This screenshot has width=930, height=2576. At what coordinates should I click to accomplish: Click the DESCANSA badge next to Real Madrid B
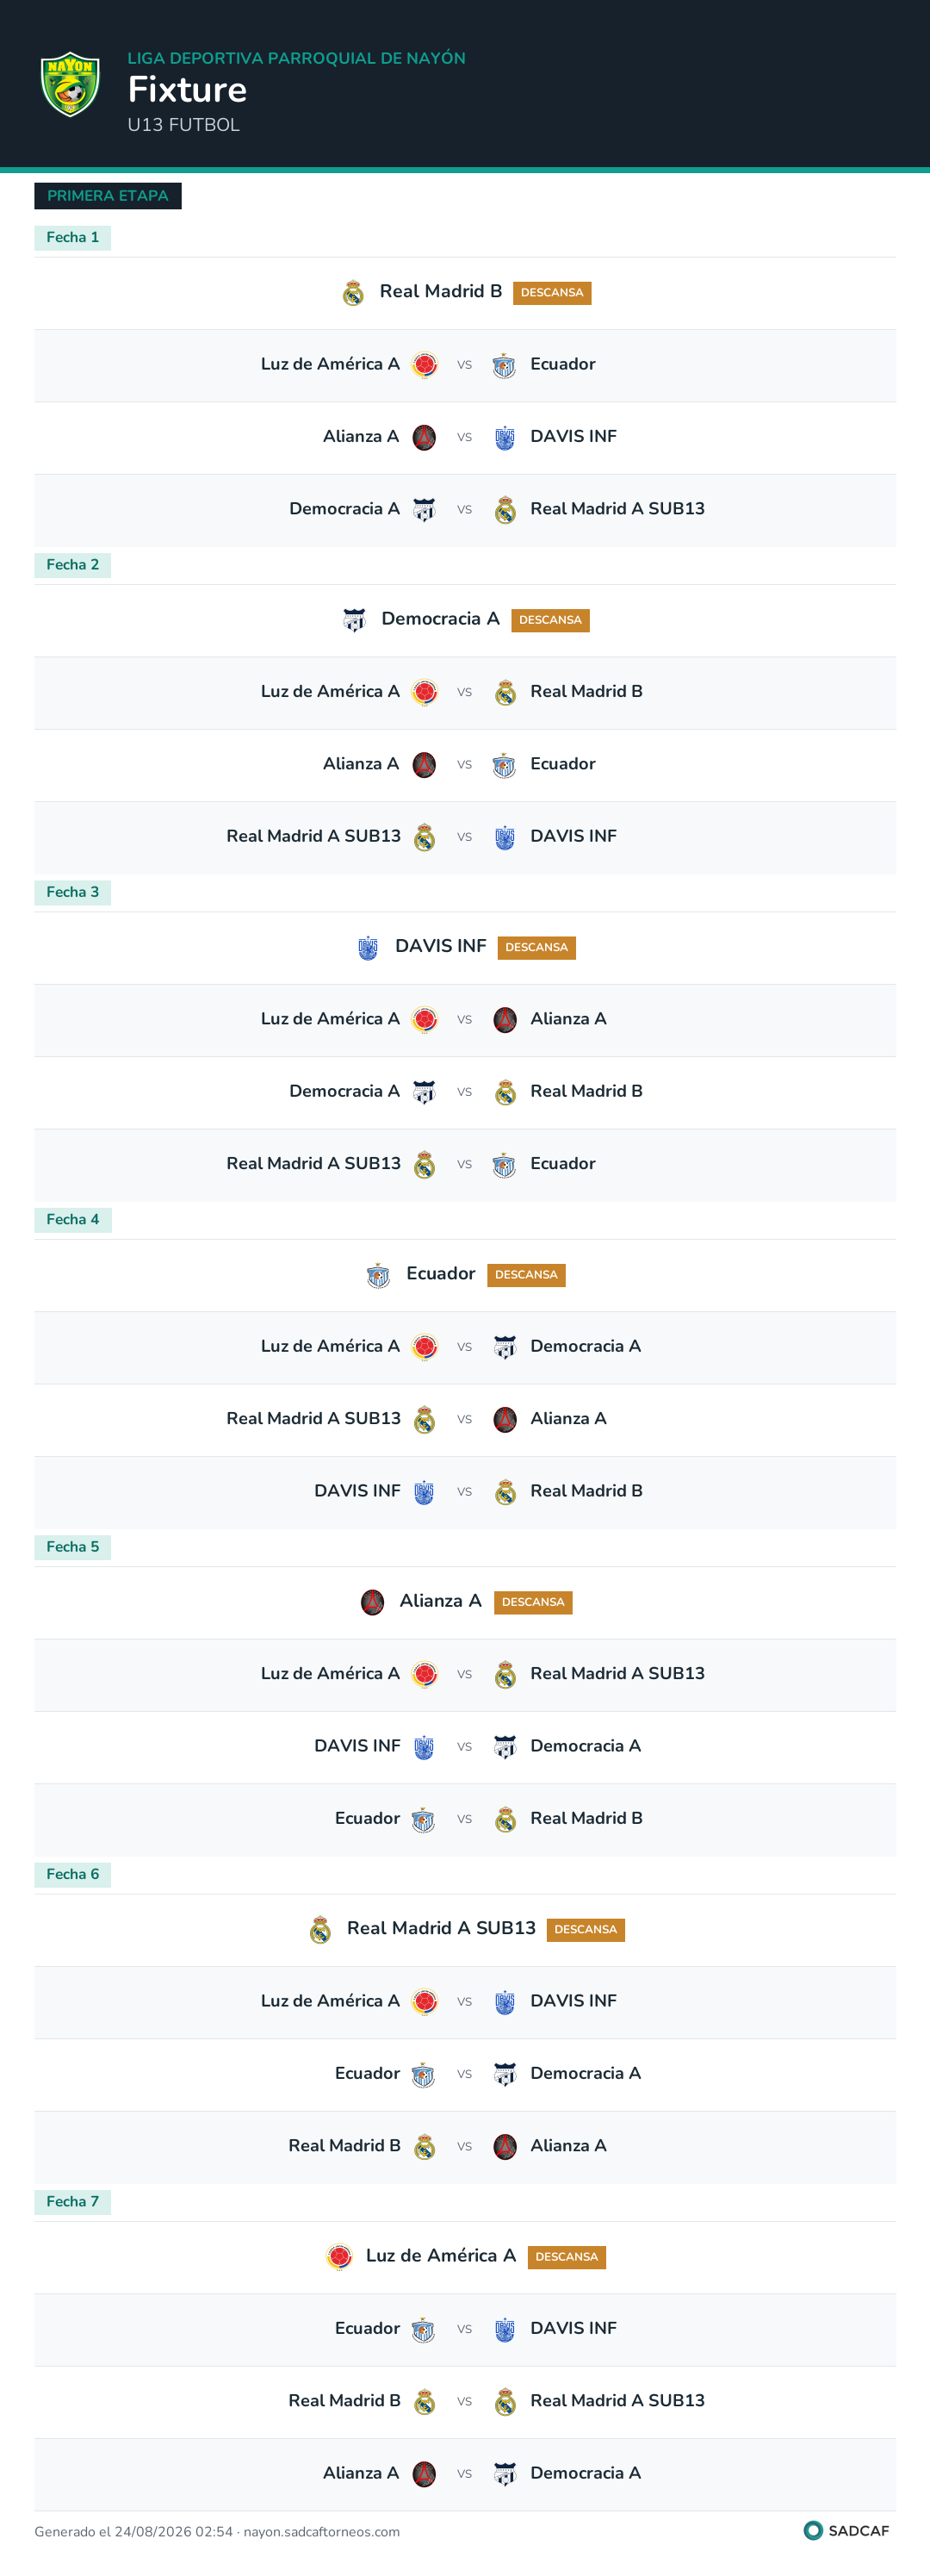[x=552, y=293]
